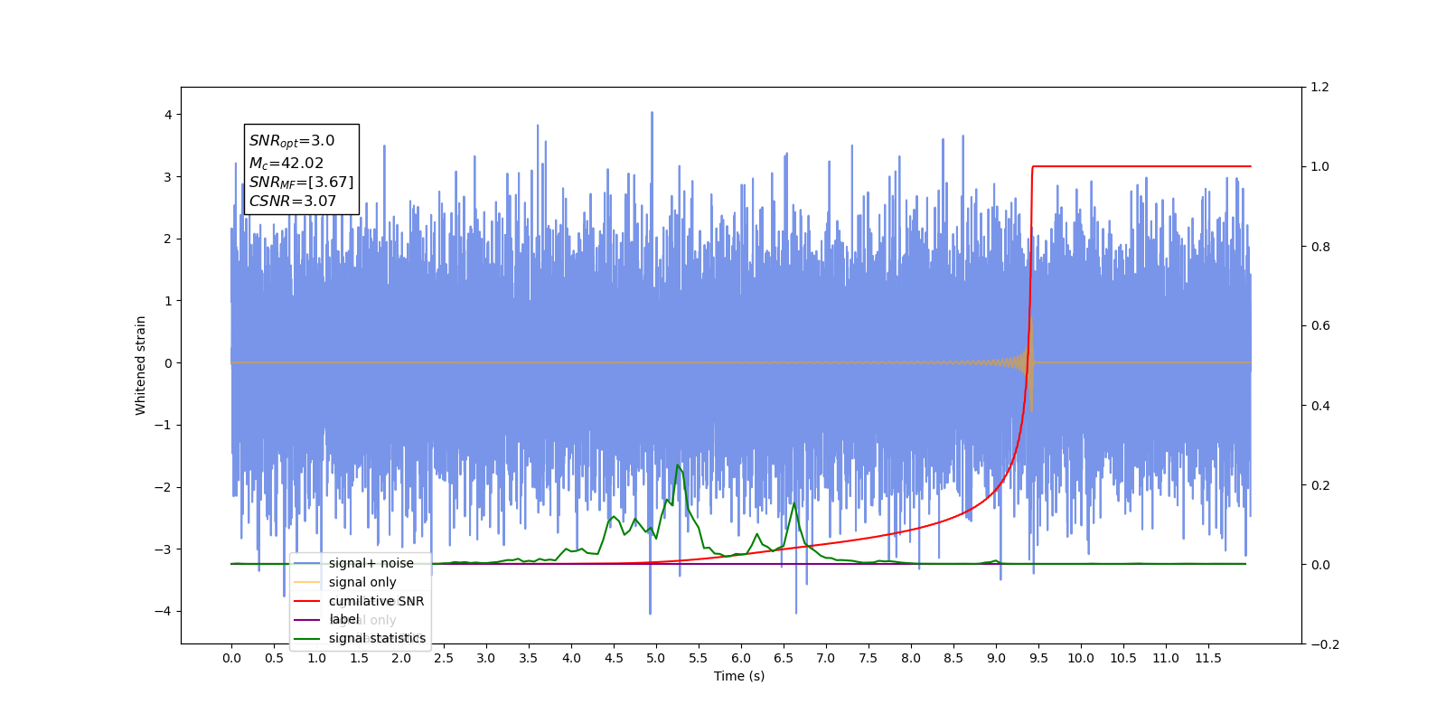
Task: Click the SNRMF=[3.67] annotation text
Action: coord(302,183)
